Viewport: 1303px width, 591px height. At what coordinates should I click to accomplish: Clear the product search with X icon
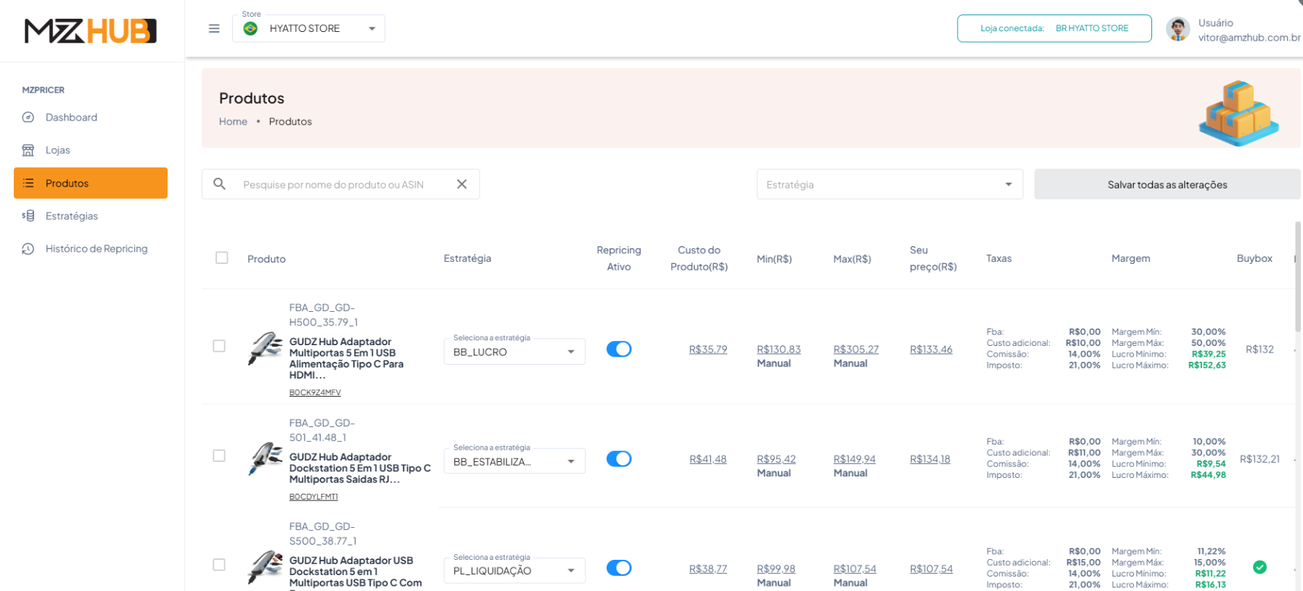tap(461, 184)
